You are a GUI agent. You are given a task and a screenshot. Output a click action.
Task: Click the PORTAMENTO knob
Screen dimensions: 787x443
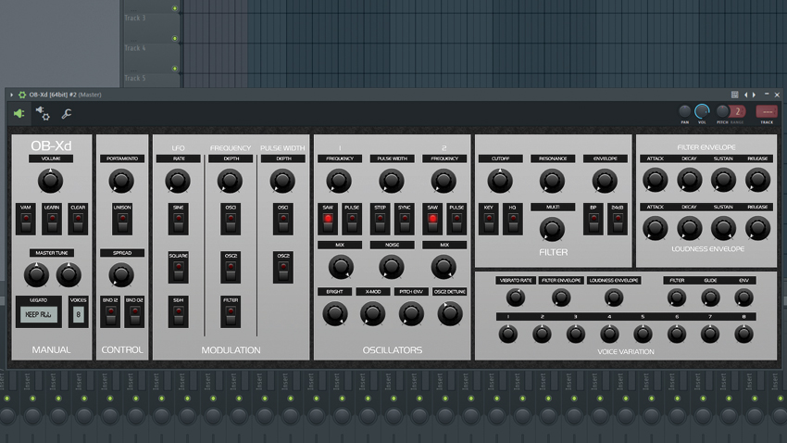pos(121,181)
